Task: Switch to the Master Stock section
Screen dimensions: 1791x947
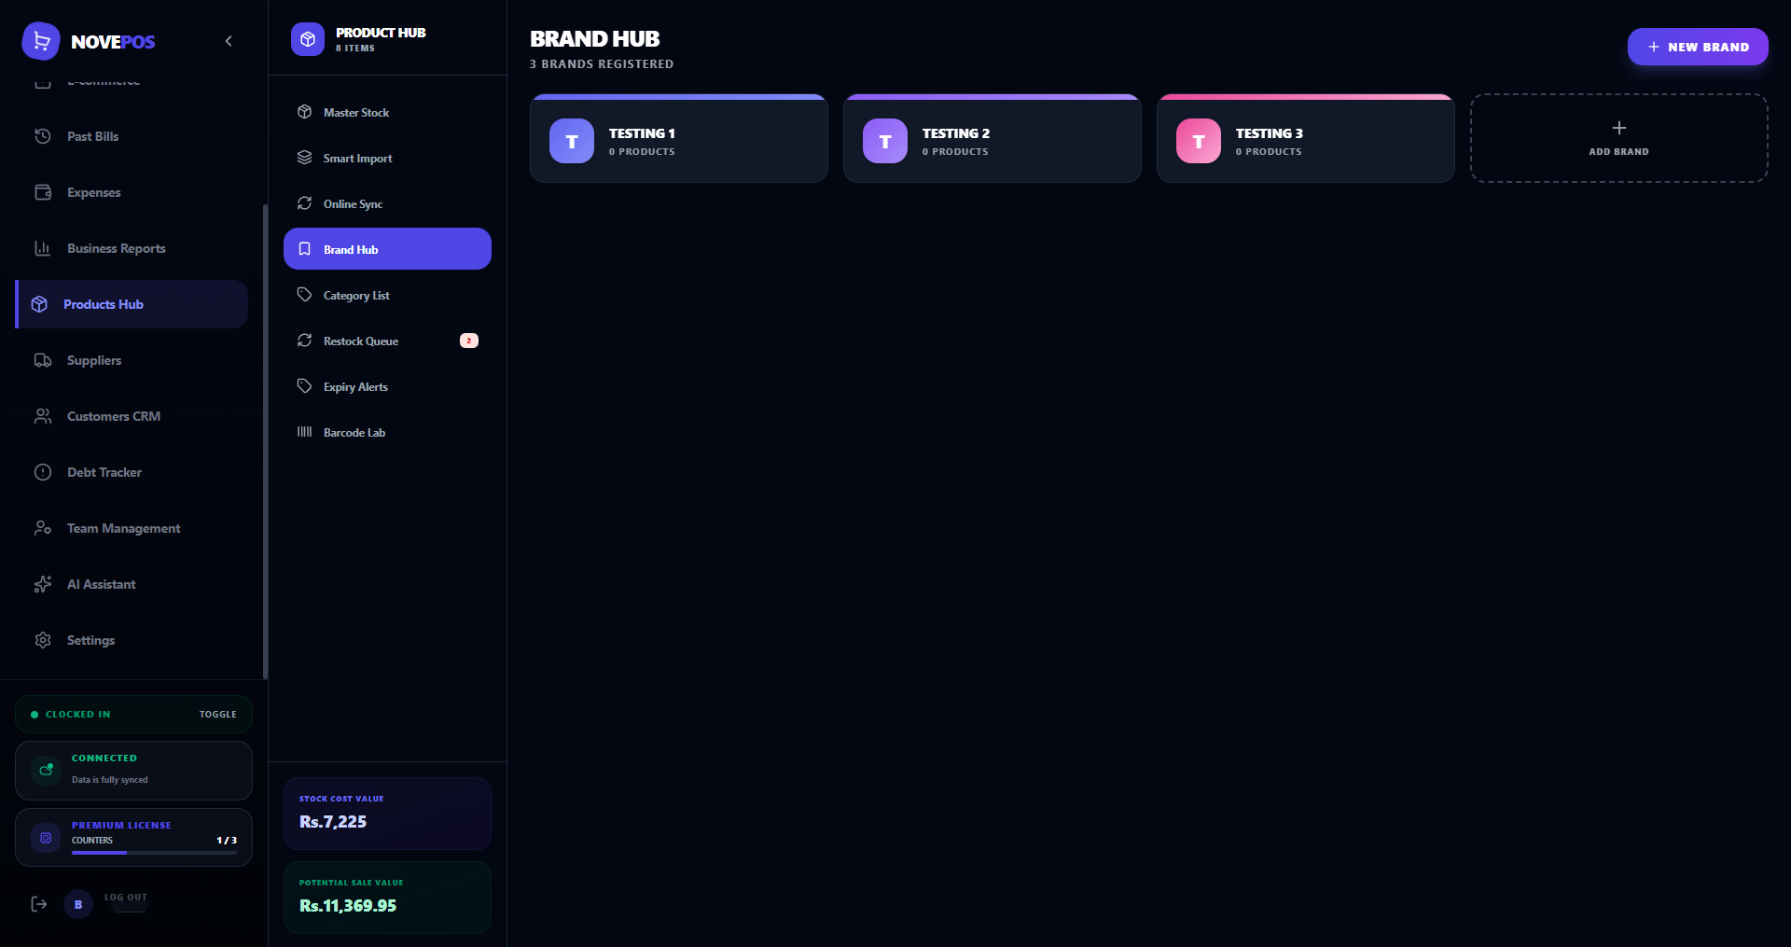Action: click(387, 112)
